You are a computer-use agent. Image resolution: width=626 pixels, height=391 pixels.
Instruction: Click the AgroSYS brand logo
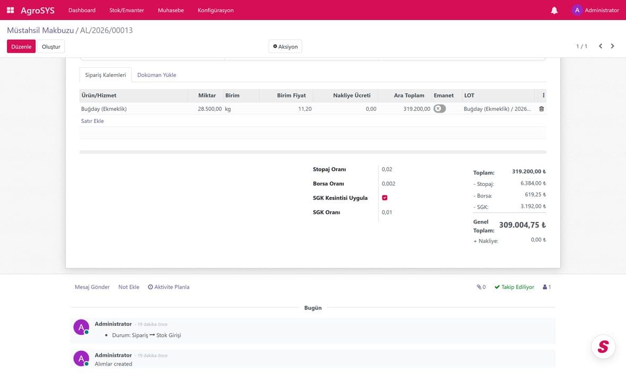coord(38,11)
